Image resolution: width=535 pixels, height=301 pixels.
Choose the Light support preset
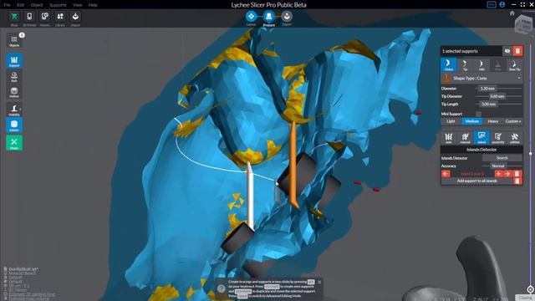(451, 121)
